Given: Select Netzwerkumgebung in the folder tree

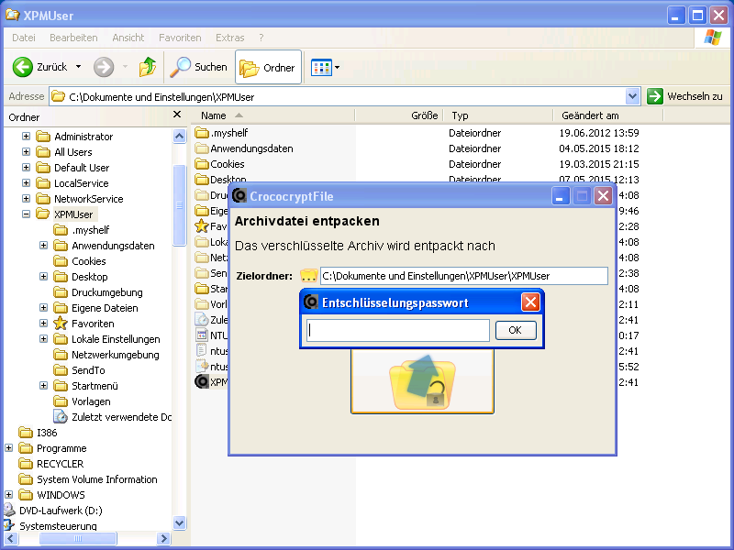Looking at the screenshot, I should pos(106,355).
